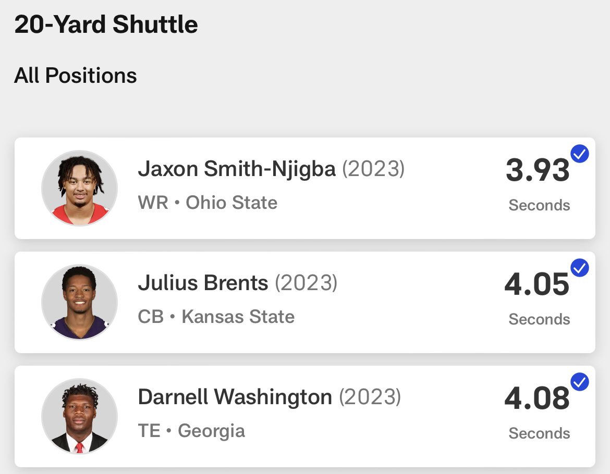The width and height of the screenshot is (610, 474).
Task: Click the blue verified checkmark beside 3.93
Action: point(580,154)
